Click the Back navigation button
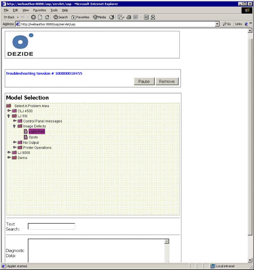 (9, 17)
